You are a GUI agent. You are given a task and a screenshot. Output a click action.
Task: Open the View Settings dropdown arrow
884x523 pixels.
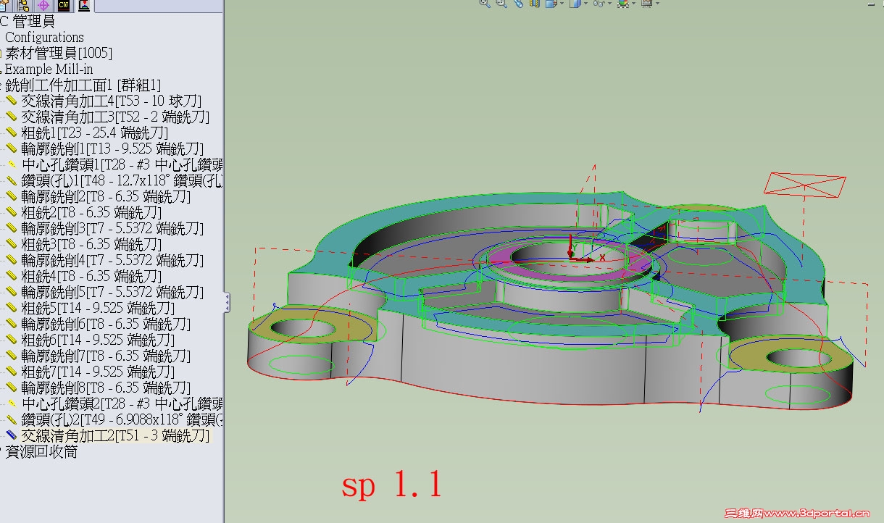tap(656, 4)
